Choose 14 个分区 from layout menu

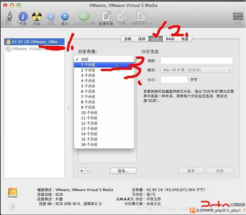(104, 134)
